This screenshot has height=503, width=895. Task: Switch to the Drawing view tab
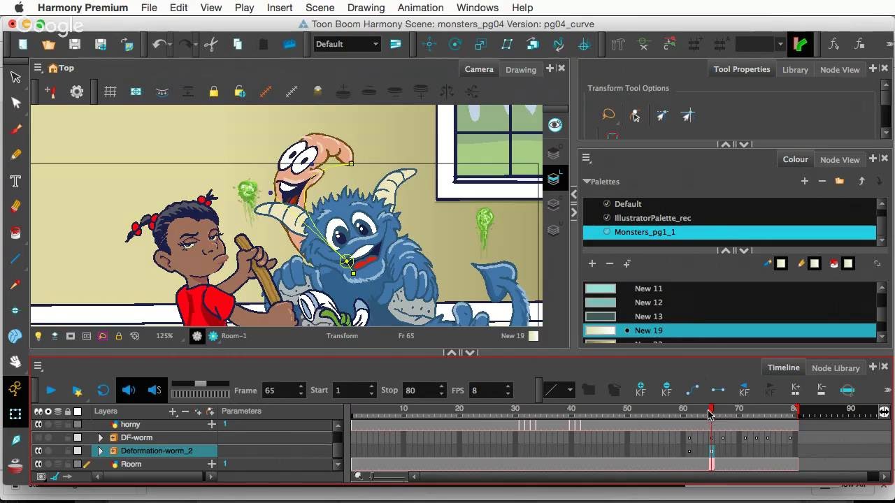pyautogui.click(x=521, y=69)
